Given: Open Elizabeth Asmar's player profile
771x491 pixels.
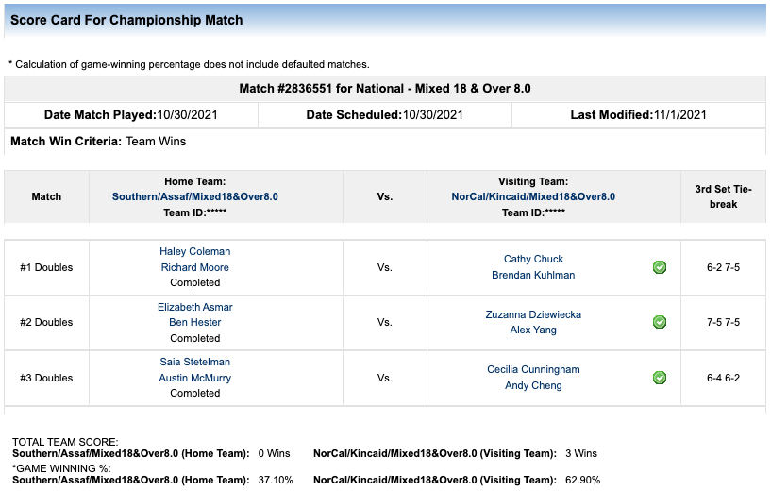Looking at the screenshot, I should [195, 307].
